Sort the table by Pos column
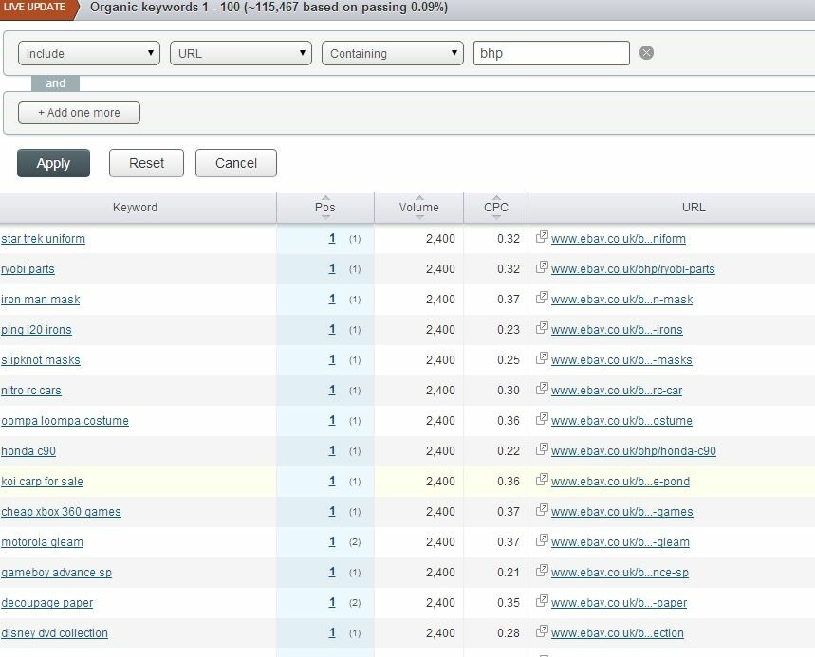This screenshot has height=657, width=815. click(325, 207)
